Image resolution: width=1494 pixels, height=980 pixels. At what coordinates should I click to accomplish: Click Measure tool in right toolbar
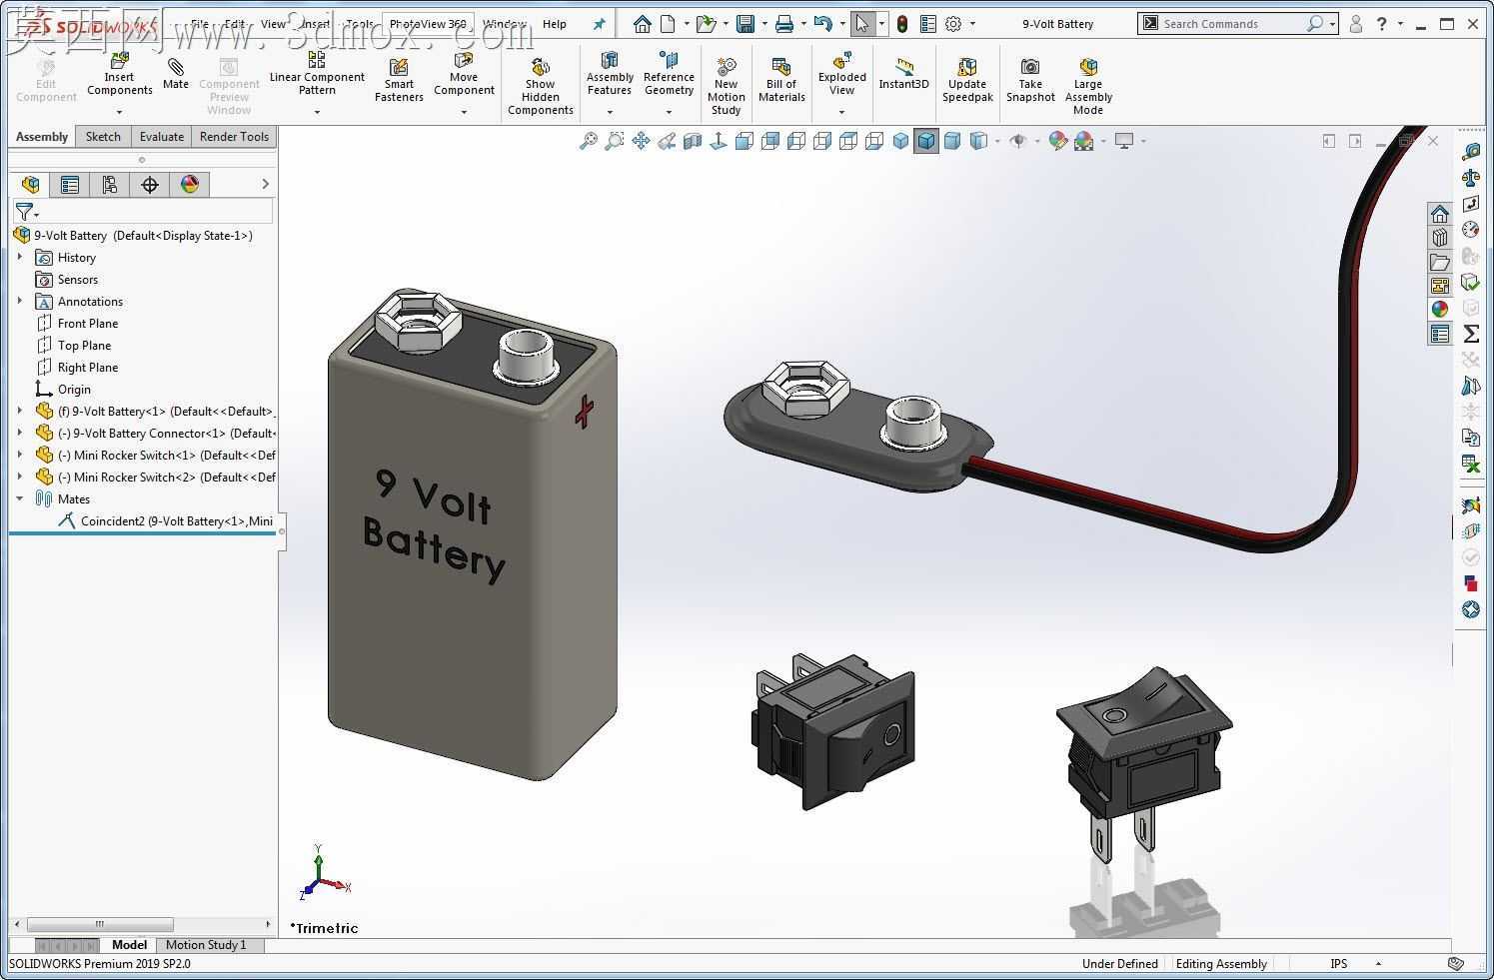coord(1470,152)
